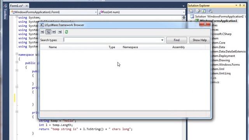Close the Solution Explorer panel
Image resolution: width=249 pixels, height=140 pixels.
tap(244, 5)
